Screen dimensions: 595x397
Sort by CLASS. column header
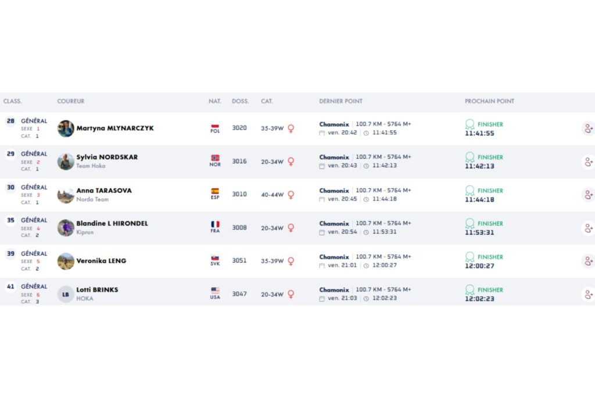click(12, 101)
